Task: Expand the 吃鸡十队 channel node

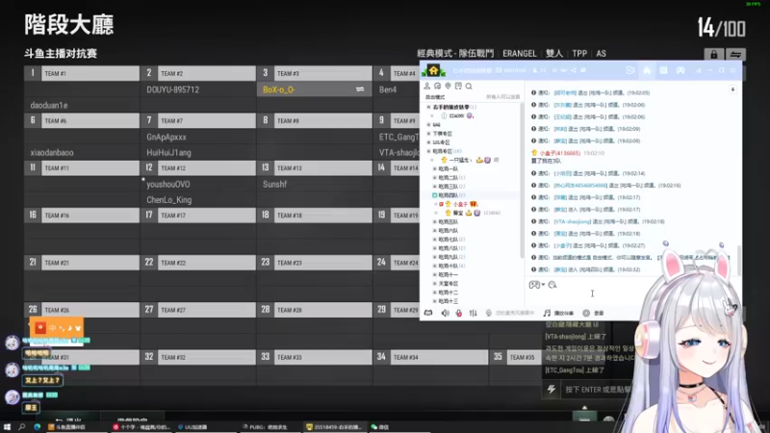Action: (x=435, y=267)
